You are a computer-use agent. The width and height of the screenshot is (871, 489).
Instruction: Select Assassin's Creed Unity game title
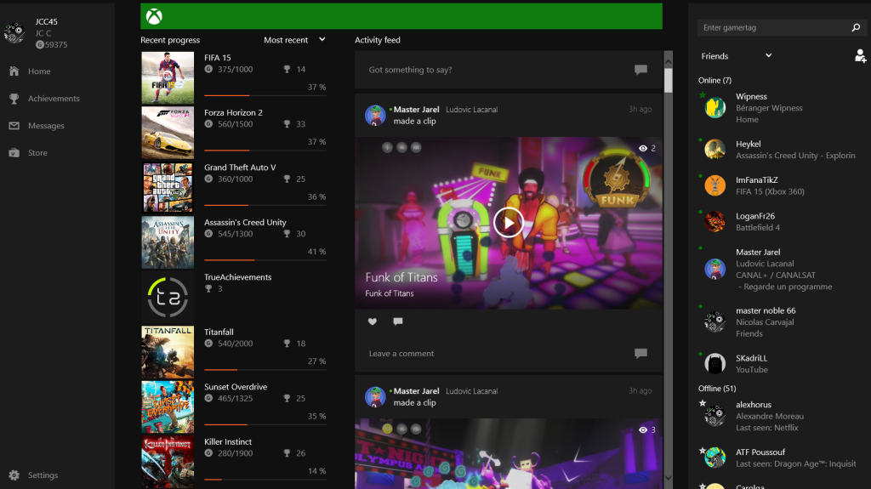(245, 222)
